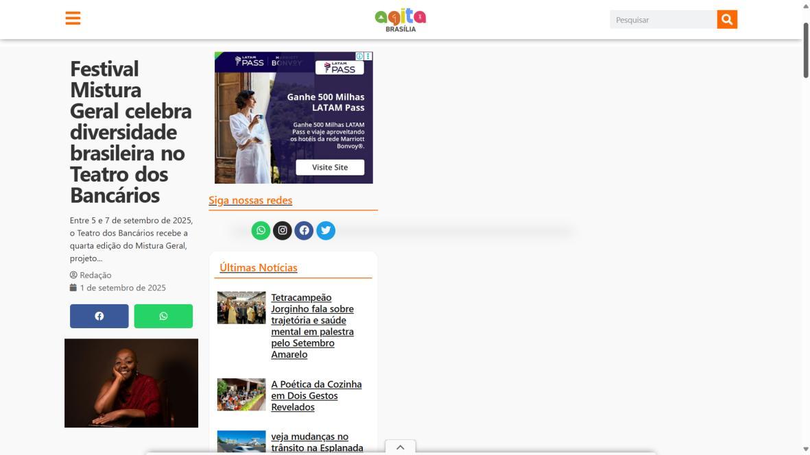Open the Últimas Notícias heading link
The width and height of the screenshot is (810, 455).
point(259,268)
